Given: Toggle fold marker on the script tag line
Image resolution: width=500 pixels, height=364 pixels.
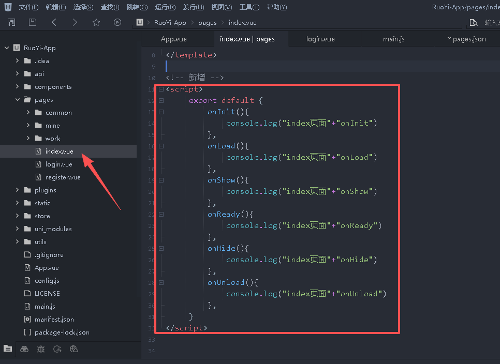Looking at the screenshot, I should pos(161,89).
